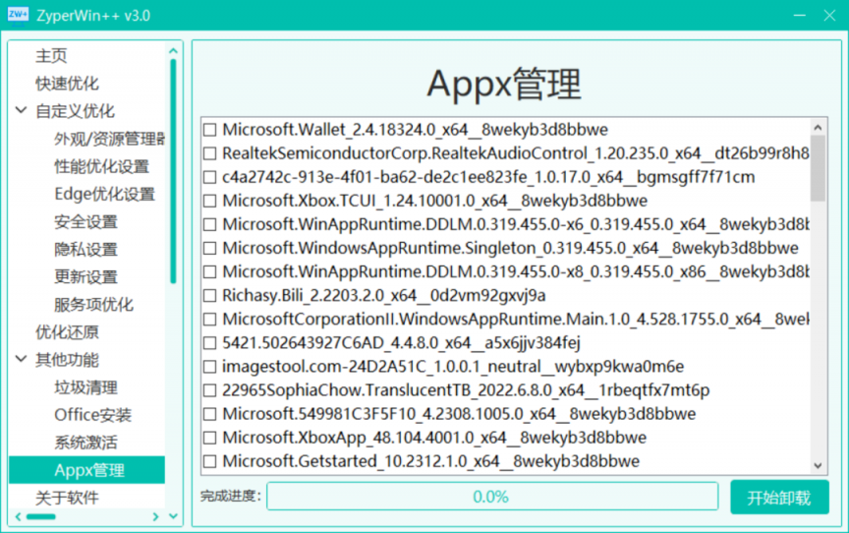This screenshot has height=533, width=849.
Task: Tick the Richasy.Bili package checkbox
Action: [x=209, y=295]
